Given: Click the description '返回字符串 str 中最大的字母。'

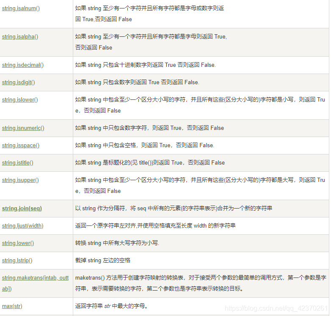Looking at the screenshot, I should pyautogui.click(x=111, y=306).
